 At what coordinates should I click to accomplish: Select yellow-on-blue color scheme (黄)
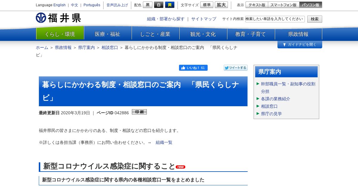click(x=170, y=5)
